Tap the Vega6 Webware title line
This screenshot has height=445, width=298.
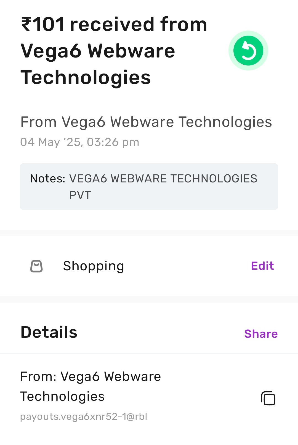[x=98, y=51]
